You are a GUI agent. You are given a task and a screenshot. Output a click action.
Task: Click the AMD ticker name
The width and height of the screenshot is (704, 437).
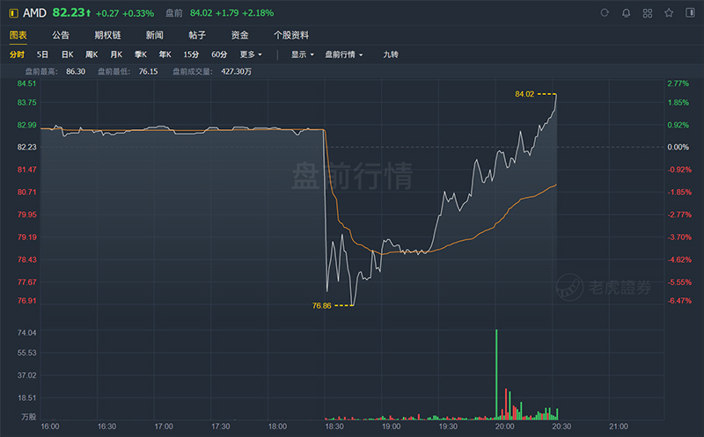34,13
